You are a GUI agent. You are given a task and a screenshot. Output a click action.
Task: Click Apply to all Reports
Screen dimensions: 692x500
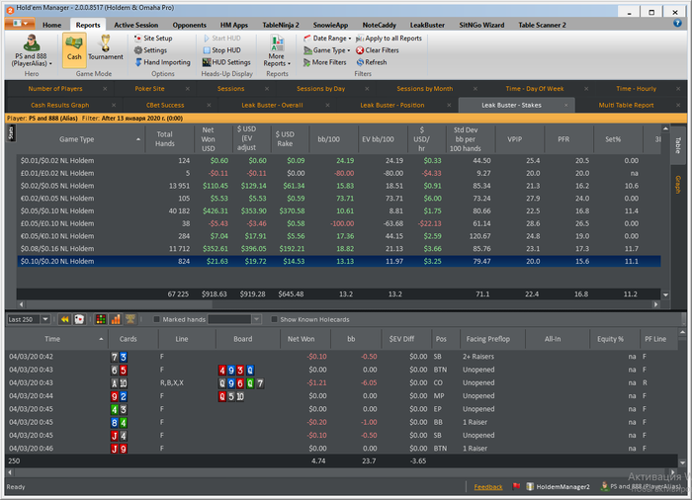coord(389,39)
